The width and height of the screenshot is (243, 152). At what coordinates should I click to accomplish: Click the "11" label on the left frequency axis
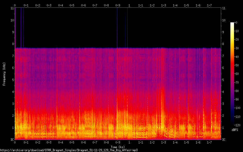tap(12, 8)
